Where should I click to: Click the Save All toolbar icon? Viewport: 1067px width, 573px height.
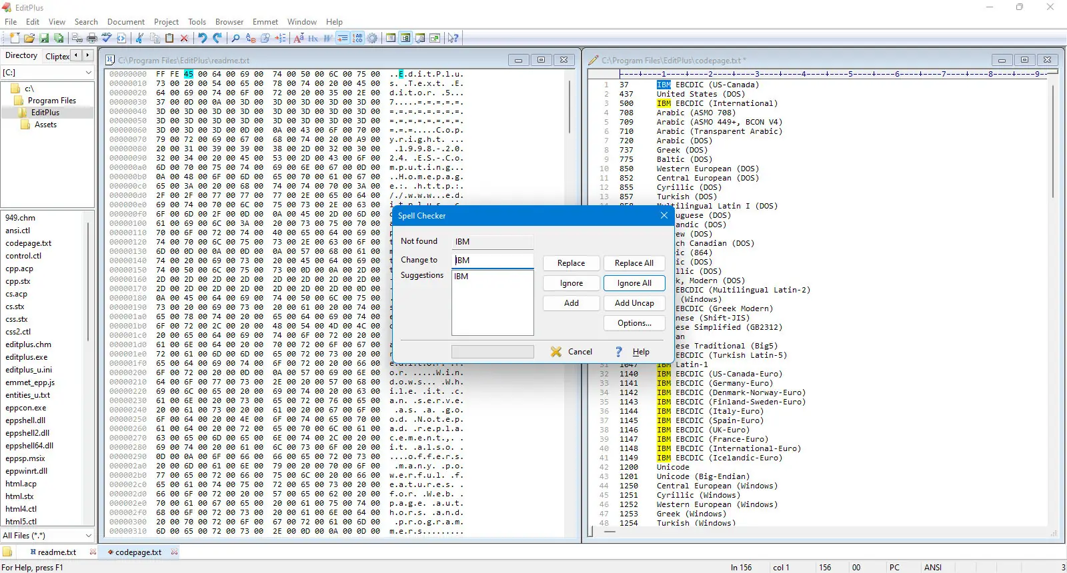pos(59,38)
